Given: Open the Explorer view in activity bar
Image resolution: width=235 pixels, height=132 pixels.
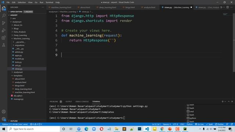Looking at the screenshot, I should pos(4,8).
